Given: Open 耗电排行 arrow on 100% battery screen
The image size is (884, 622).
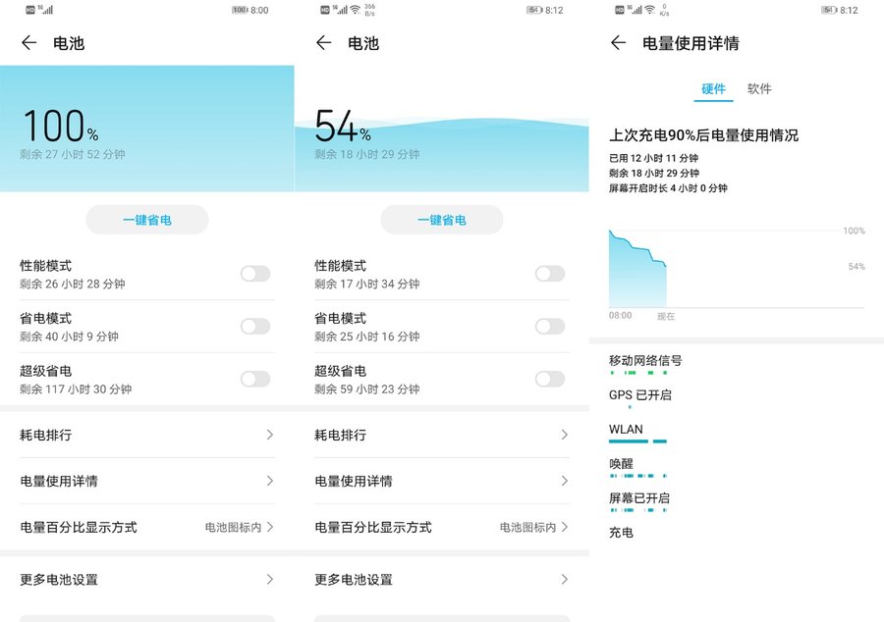Looking at the screenshot, I should 269,435.
